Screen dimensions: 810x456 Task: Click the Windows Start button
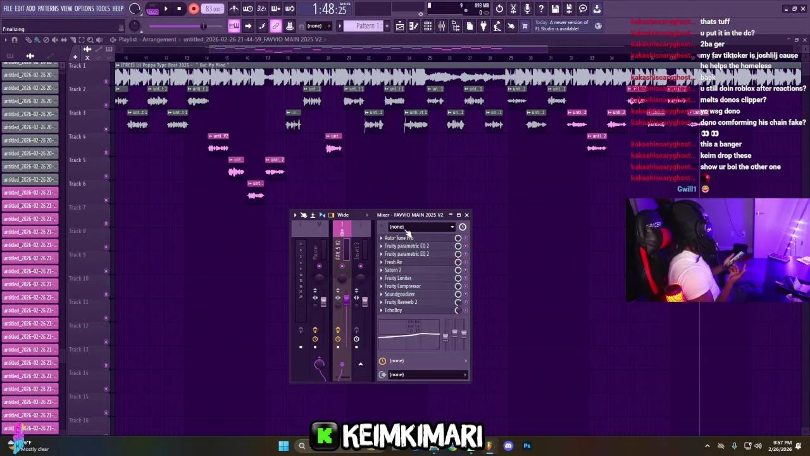click(x=283, y=446)
